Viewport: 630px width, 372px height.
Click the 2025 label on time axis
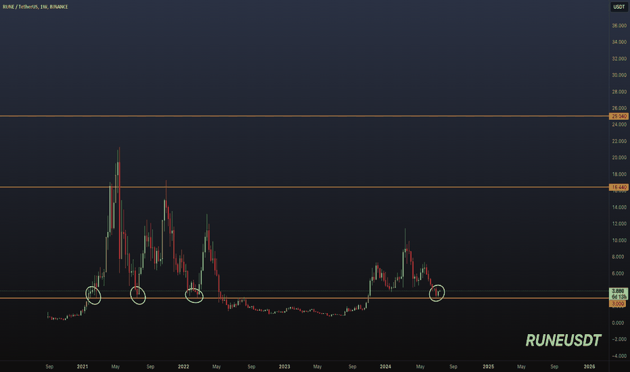click(488, 367)
